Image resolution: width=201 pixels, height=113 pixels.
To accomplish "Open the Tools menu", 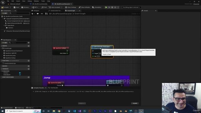I will click(x=43, y=1).
